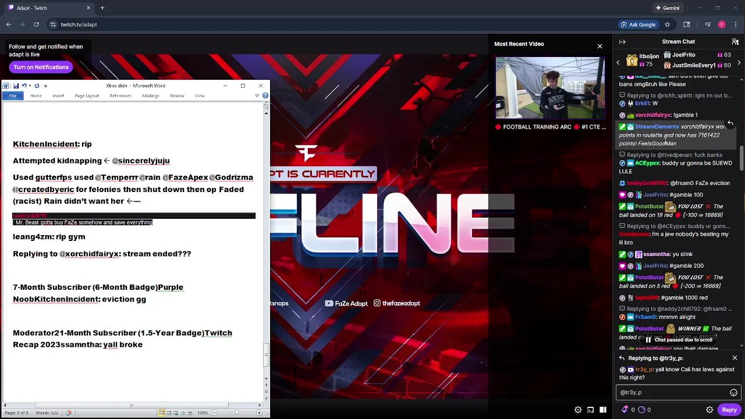Open the Review tab in Word
This screenshot has width=745, height=419.
[177, 96]
